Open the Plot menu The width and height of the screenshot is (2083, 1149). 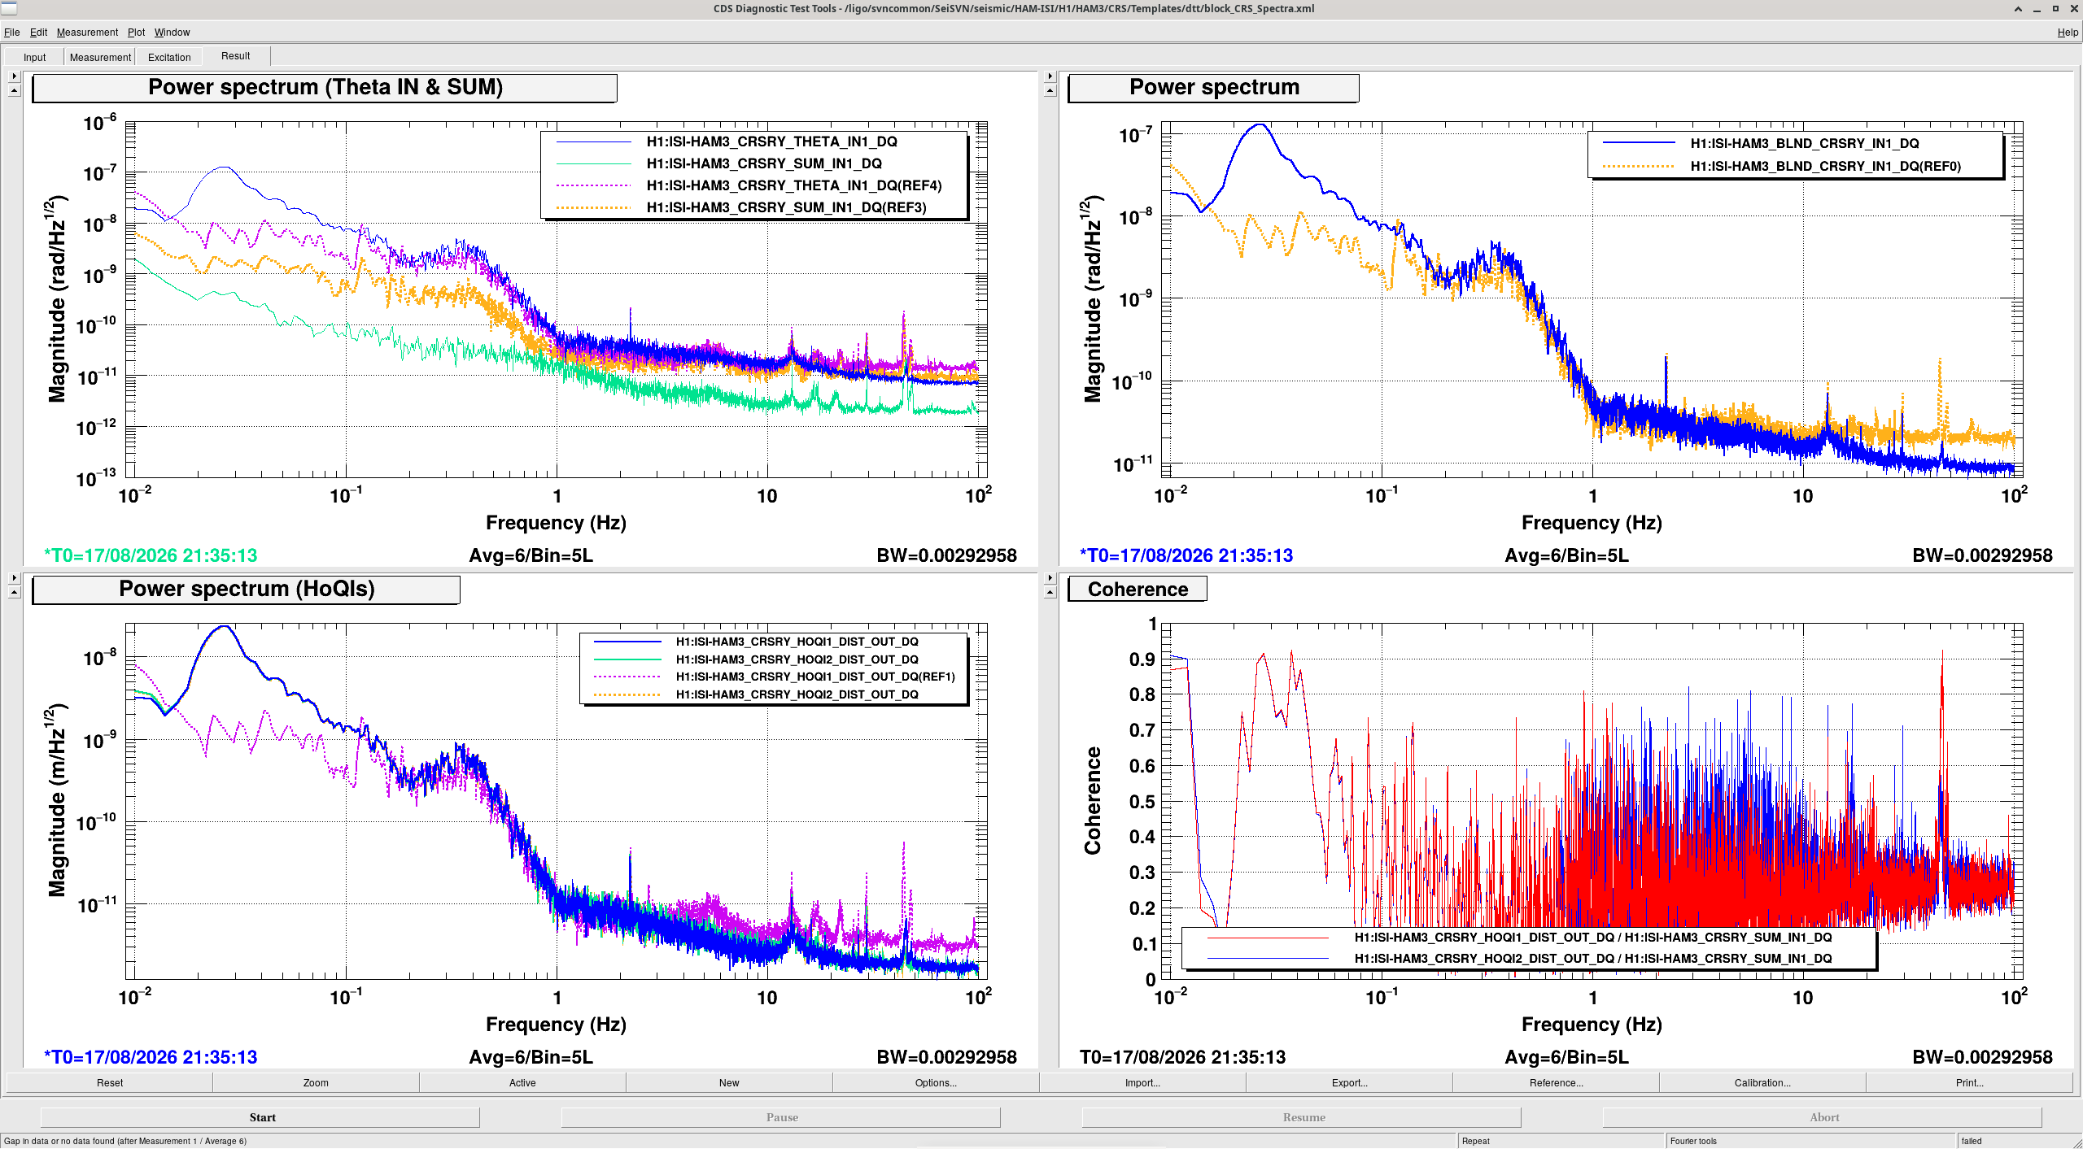tap(136, 33)
